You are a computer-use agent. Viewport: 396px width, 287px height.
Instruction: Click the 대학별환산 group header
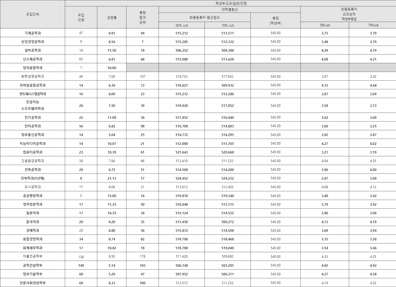pos(230,9)
